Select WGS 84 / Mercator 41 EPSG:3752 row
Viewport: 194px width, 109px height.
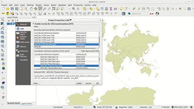(66, 57)
